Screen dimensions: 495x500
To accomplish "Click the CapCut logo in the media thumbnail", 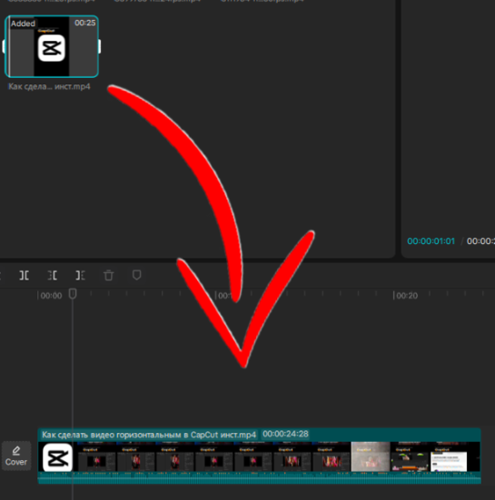I will click(x=52, y=48).
